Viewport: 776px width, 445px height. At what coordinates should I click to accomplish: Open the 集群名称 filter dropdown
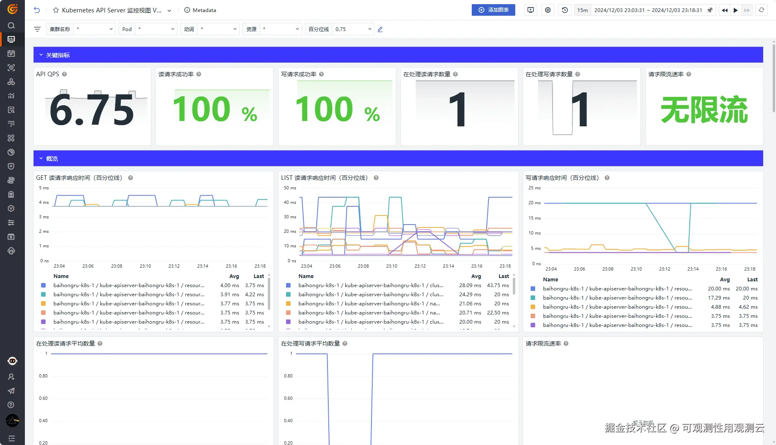tap(94, 29)
